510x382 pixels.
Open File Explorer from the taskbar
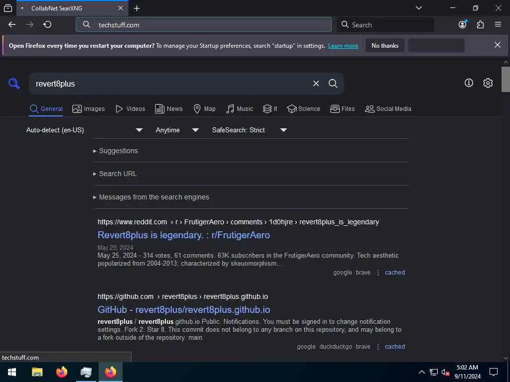point(37,372)
